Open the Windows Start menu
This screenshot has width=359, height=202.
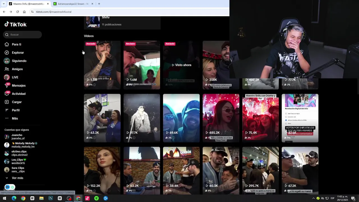point(4,198)
